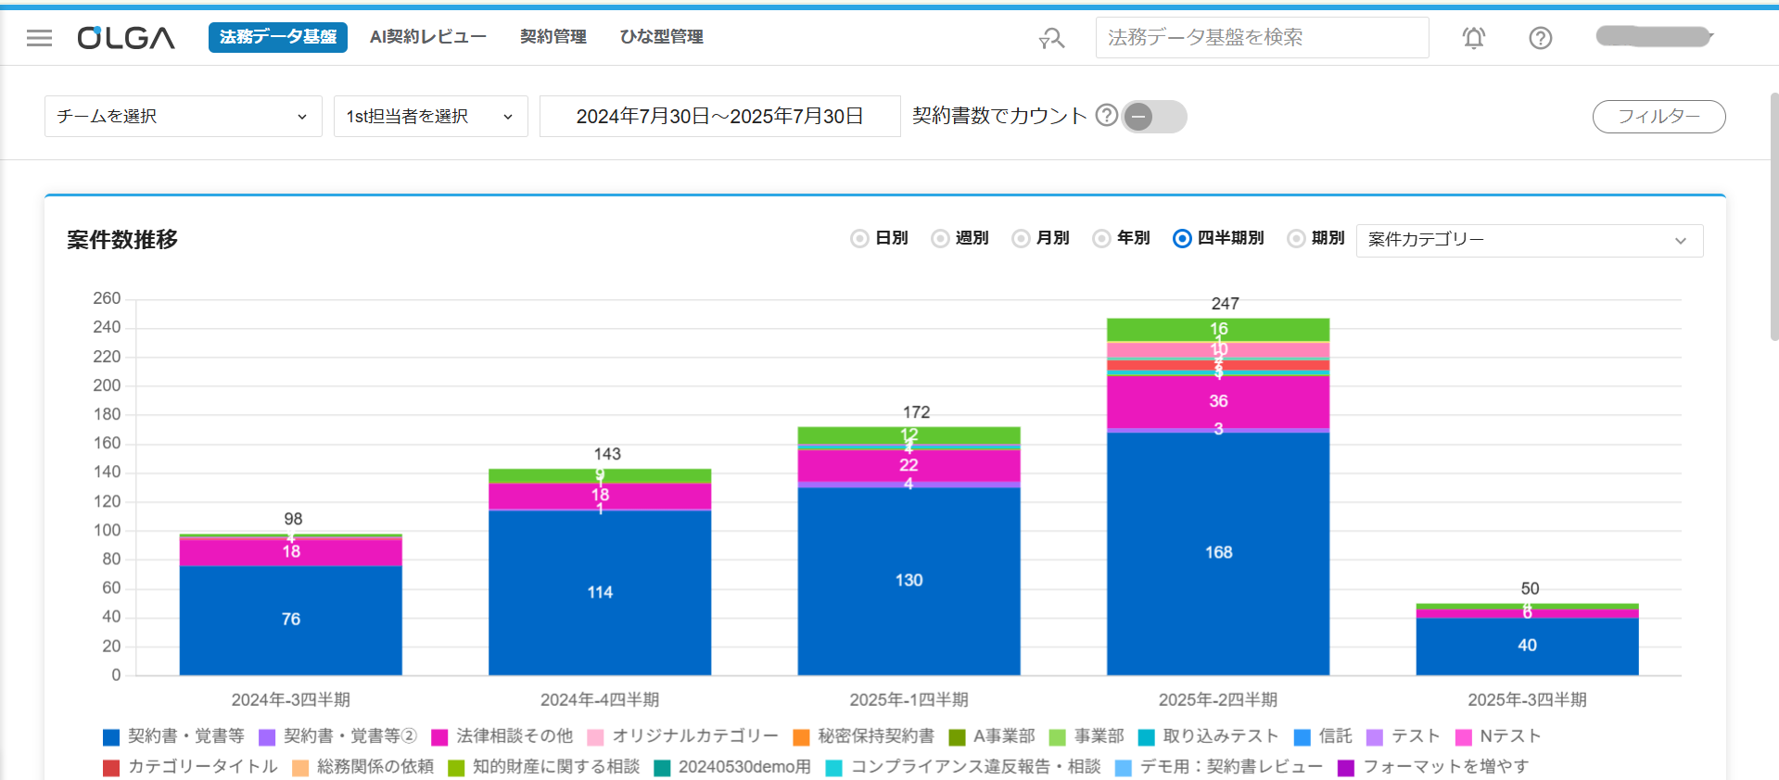Click the 2025年-2四半期 axis label
This screenshot has height=780, width=1779.
(x=1218, y=699)
